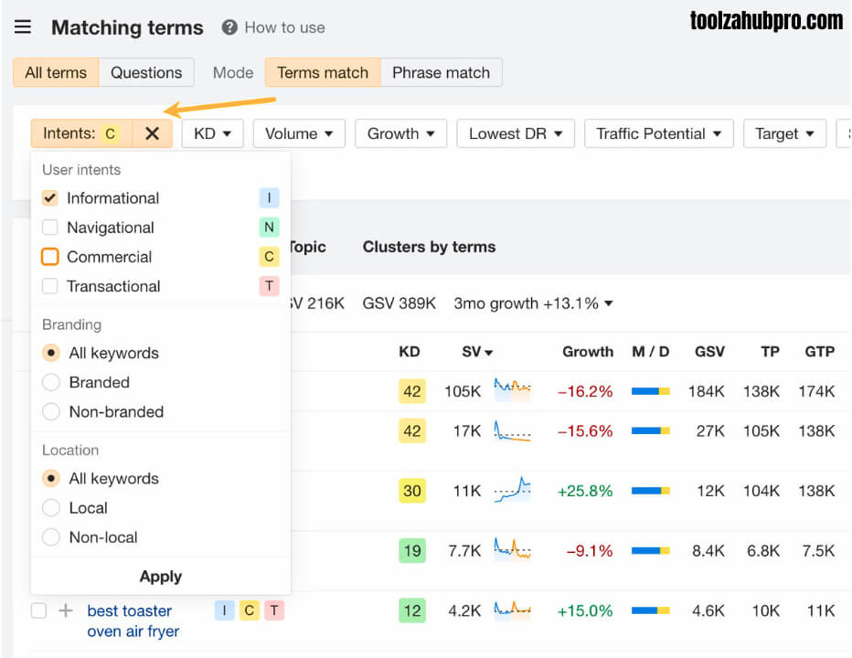Open the Lowest DR filter dropdown
The height and width of the screenshot is (658, 852).
click(516, 133)
